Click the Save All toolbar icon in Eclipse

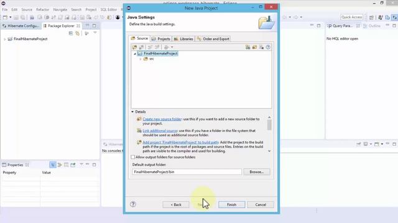[23, 17]
